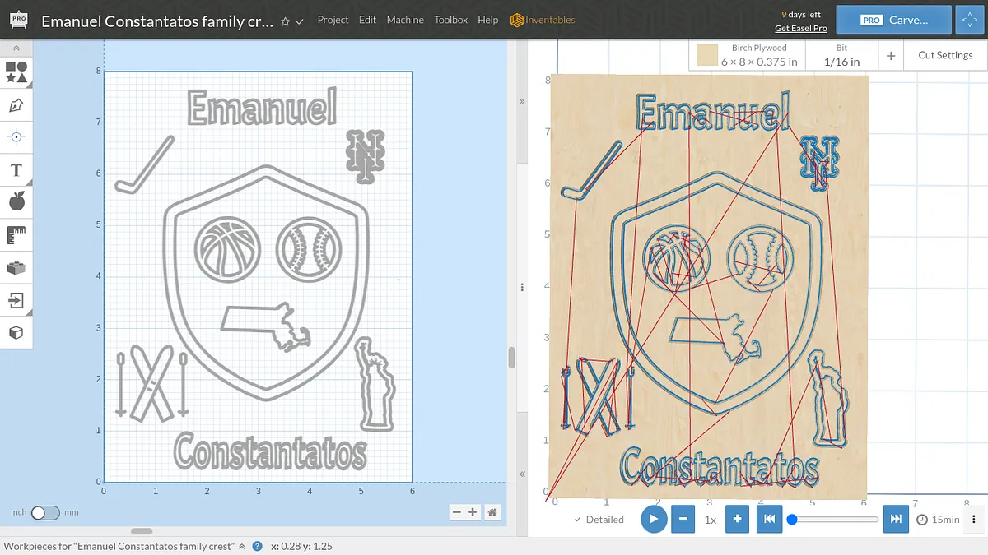Toggle the Detailed preview option
The image size is (988, 555).
coord(599,520)
